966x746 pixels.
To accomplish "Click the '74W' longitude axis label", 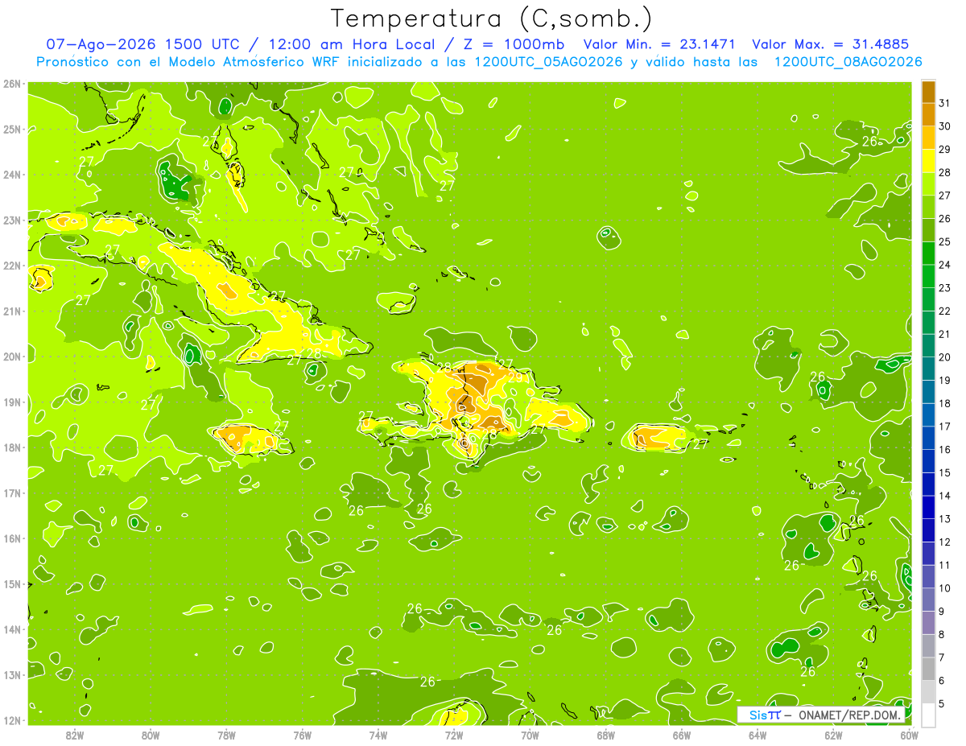I will 378,735.
